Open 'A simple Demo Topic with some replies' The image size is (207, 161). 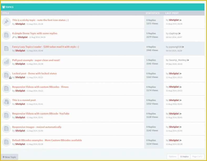point(35,33)
